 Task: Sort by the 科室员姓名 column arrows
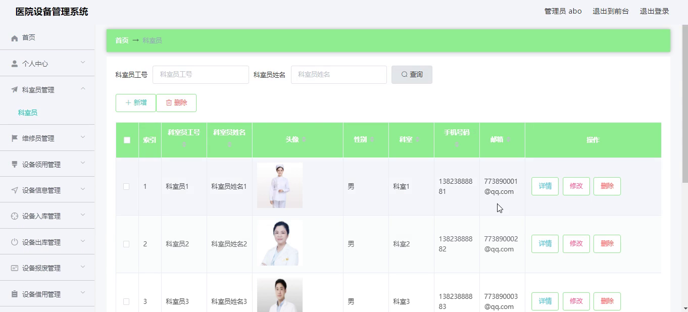pos(229,145)
